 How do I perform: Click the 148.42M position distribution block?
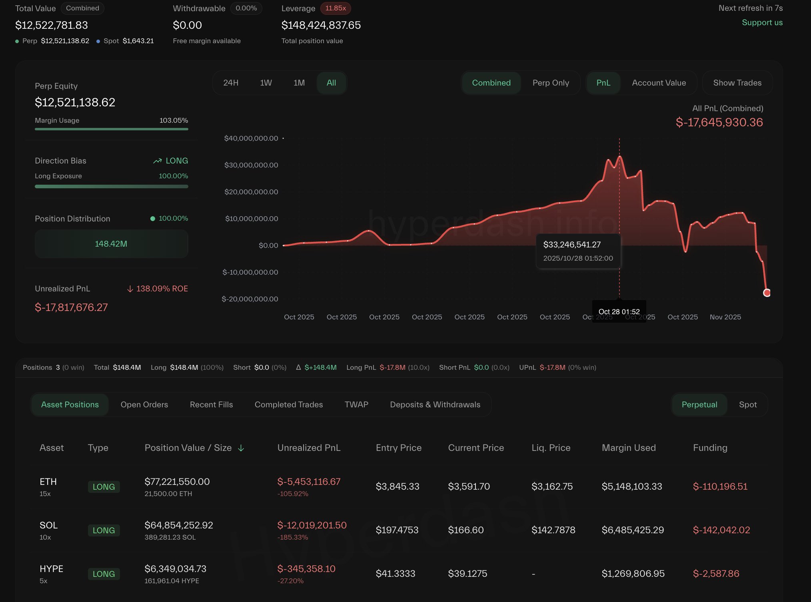pyautogui.click(x=111, y=244)
